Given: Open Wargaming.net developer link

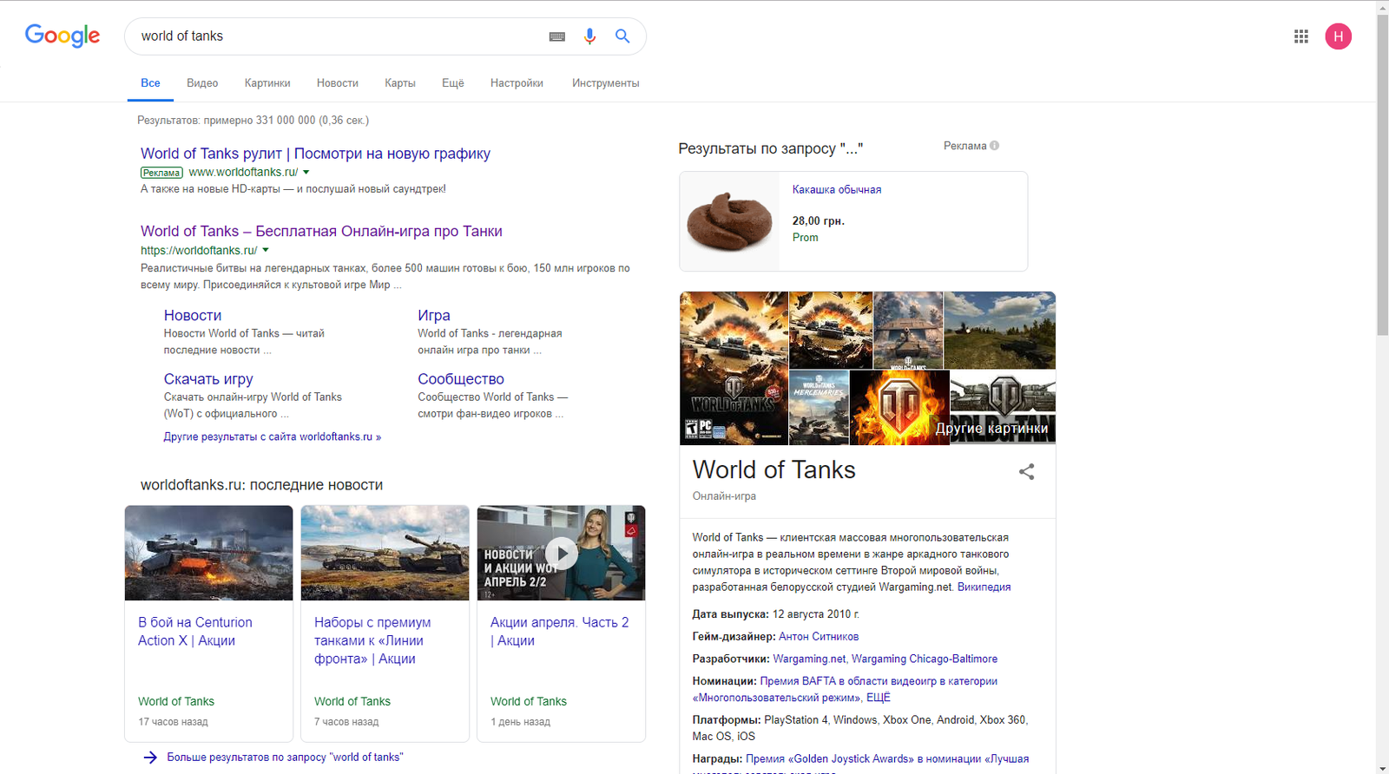Looking at the screenshot, I should [x=809, y=659].
